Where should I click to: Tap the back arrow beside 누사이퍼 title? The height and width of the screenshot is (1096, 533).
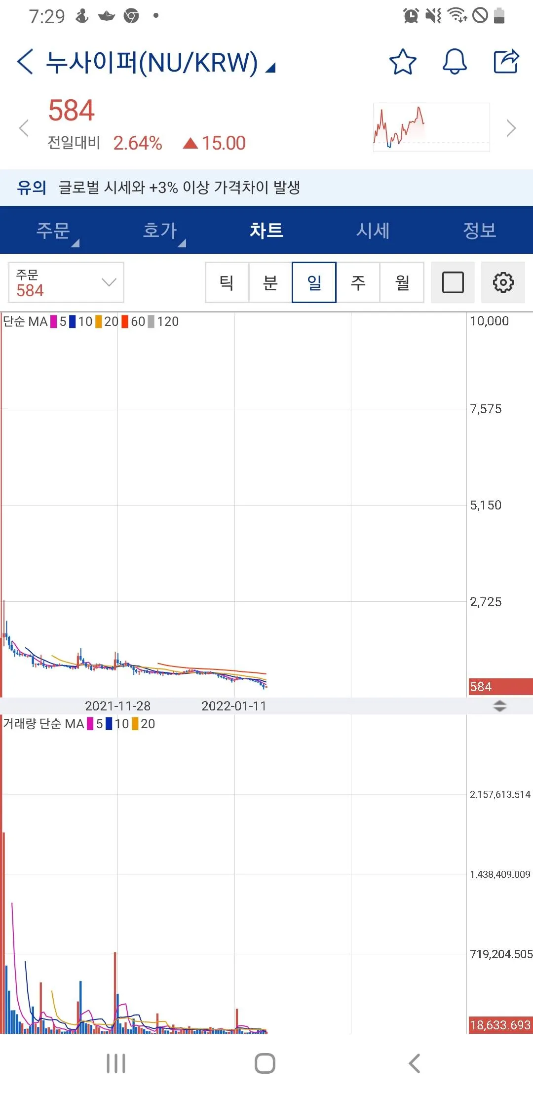pyautogui.click(x=25, y=62)
